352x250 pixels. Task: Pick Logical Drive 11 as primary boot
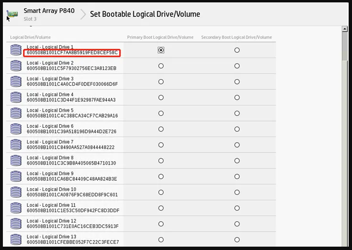(x=161, y=208)
